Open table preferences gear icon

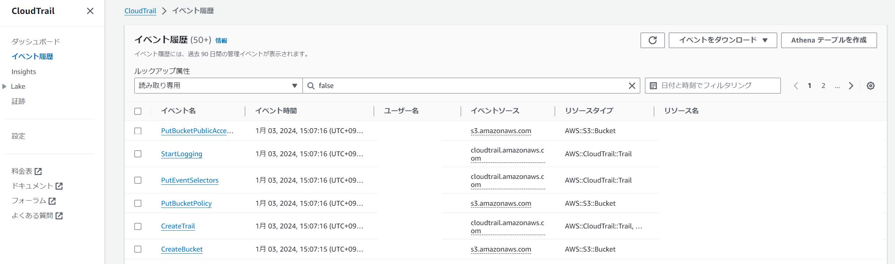point(870,86)
